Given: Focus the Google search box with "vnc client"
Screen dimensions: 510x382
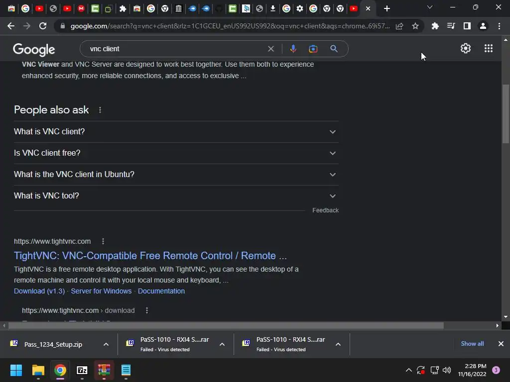Looking at the screenshot, I should coord(176,49).
